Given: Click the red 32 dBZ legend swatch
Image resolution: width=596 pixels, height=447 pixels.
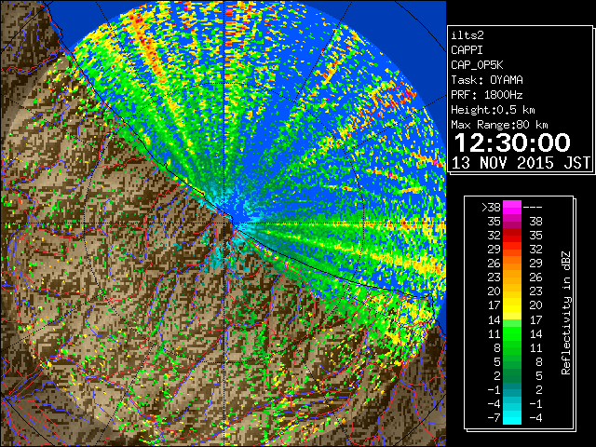Looking at the screenshot, I should (x=512, y=236).
